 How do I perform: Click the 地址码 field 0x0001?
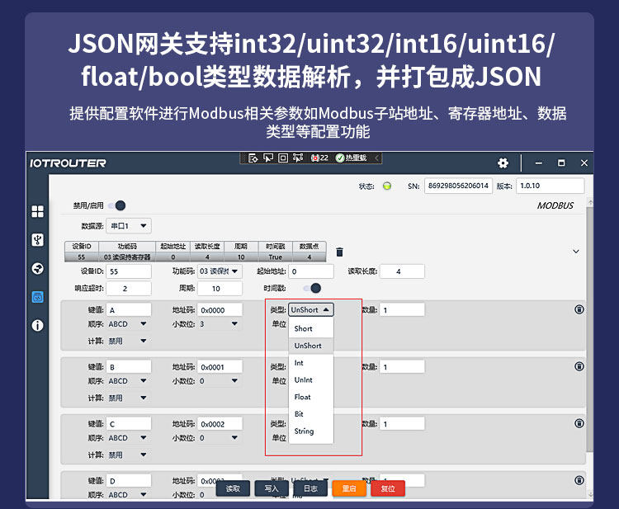point(220,367)
